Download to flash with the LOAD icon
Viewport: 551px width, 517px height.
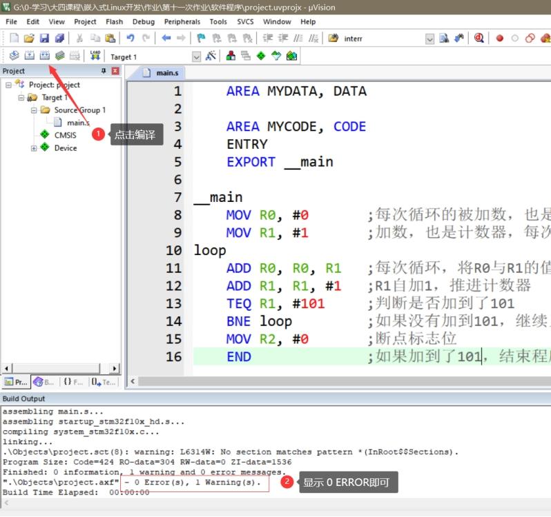pos(95,55)
